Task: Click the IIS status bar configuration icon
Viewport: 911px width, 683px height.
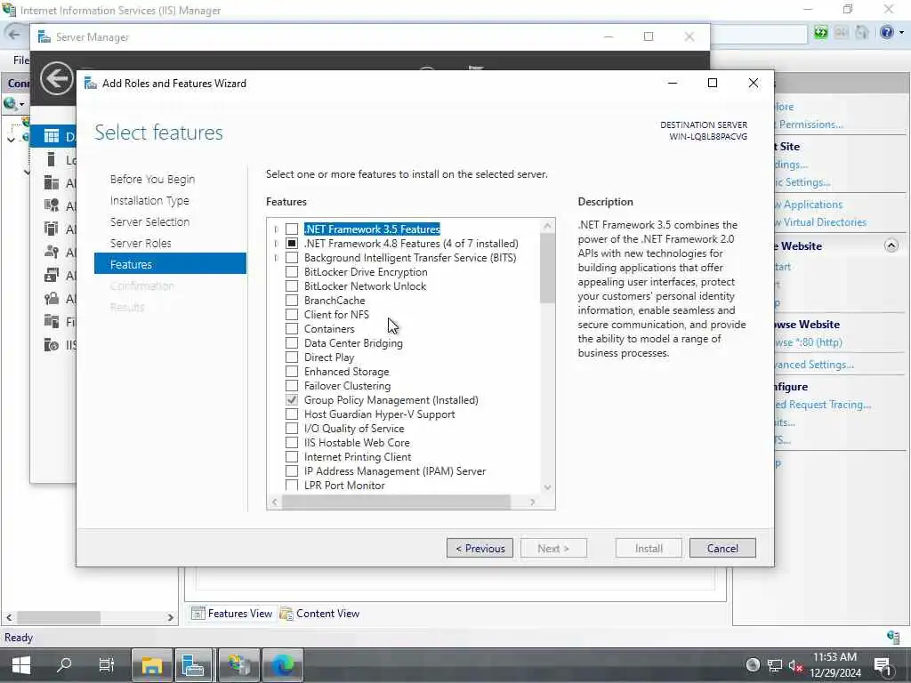Action: (893, 637)
